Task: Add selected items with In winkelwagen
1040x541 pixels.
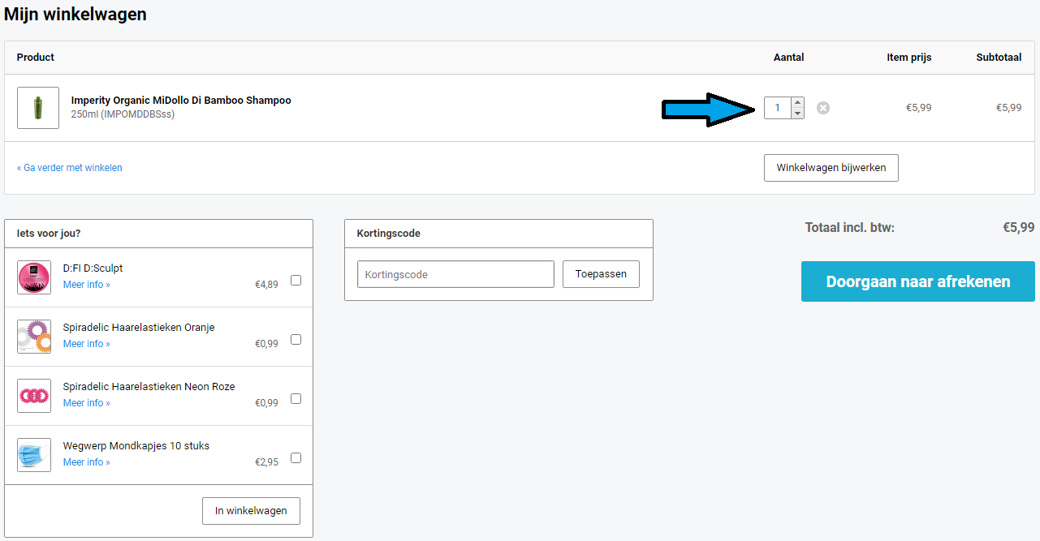Action: [251, 511]
